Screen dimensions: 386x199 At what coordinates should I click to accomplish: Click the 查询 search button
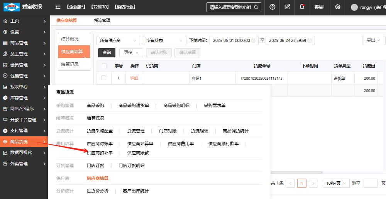[107, 53]
